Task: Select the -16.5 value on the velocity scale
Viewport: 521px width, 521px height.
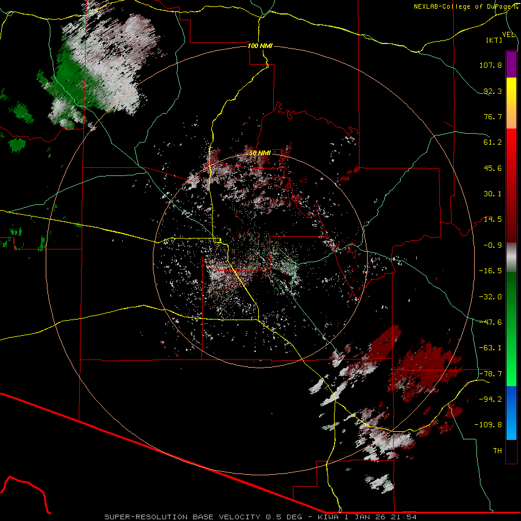Action: tap(490, 271)
